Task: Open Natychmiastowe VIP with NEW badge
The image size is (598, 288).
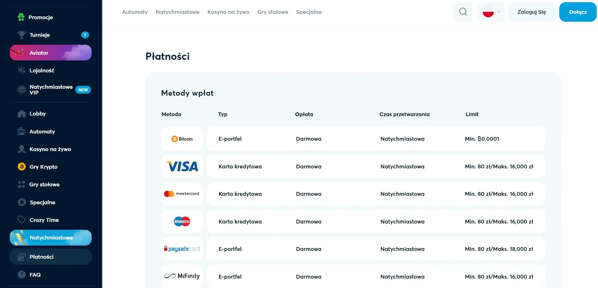Action: tap(51, 90)
